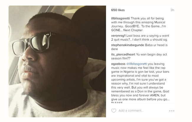This screenshot has width=192, height=122.
Task: Click the @illblissgoretti mention in the comment
Action: (136, 64)
